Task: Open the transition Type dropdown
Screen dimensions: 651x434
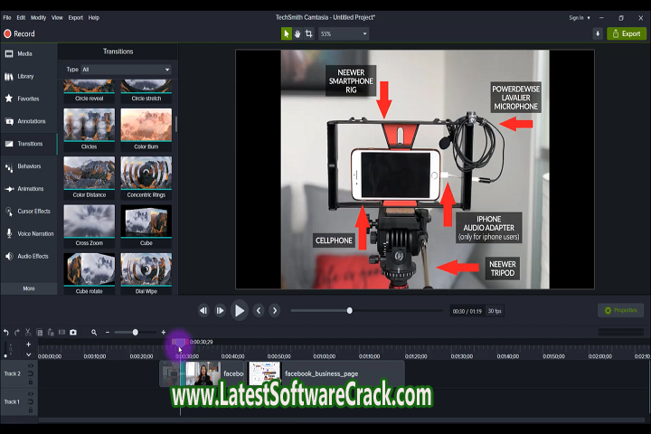Action: pos(126,69)
